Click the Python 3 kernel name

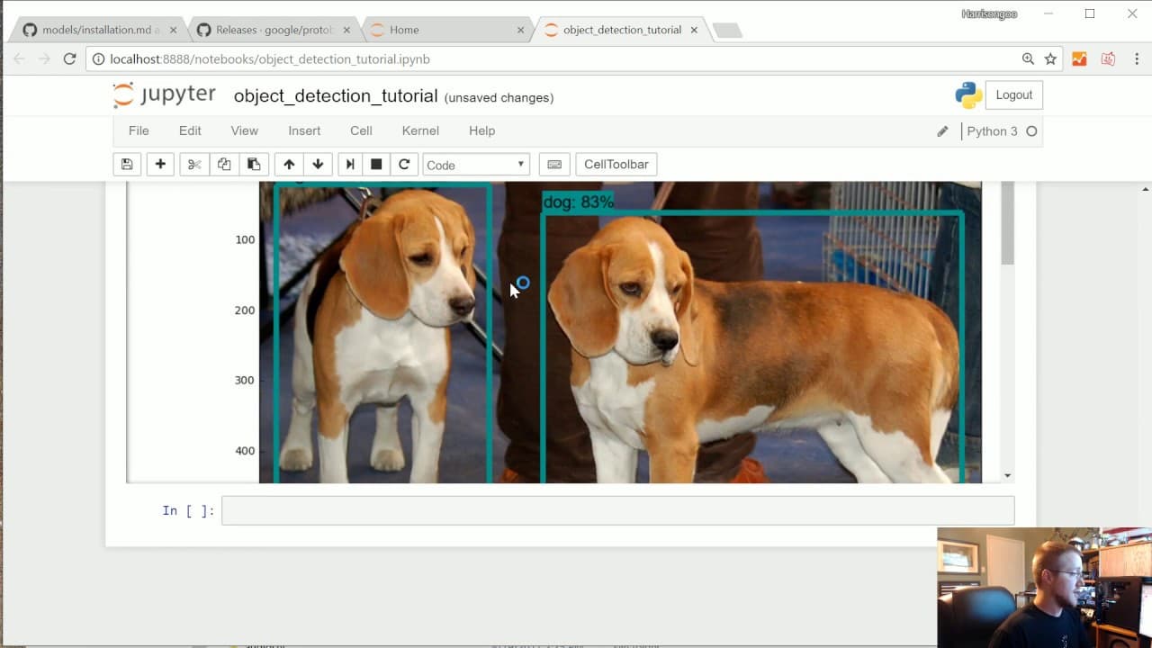pyautogui.click(x=992, y=131)
